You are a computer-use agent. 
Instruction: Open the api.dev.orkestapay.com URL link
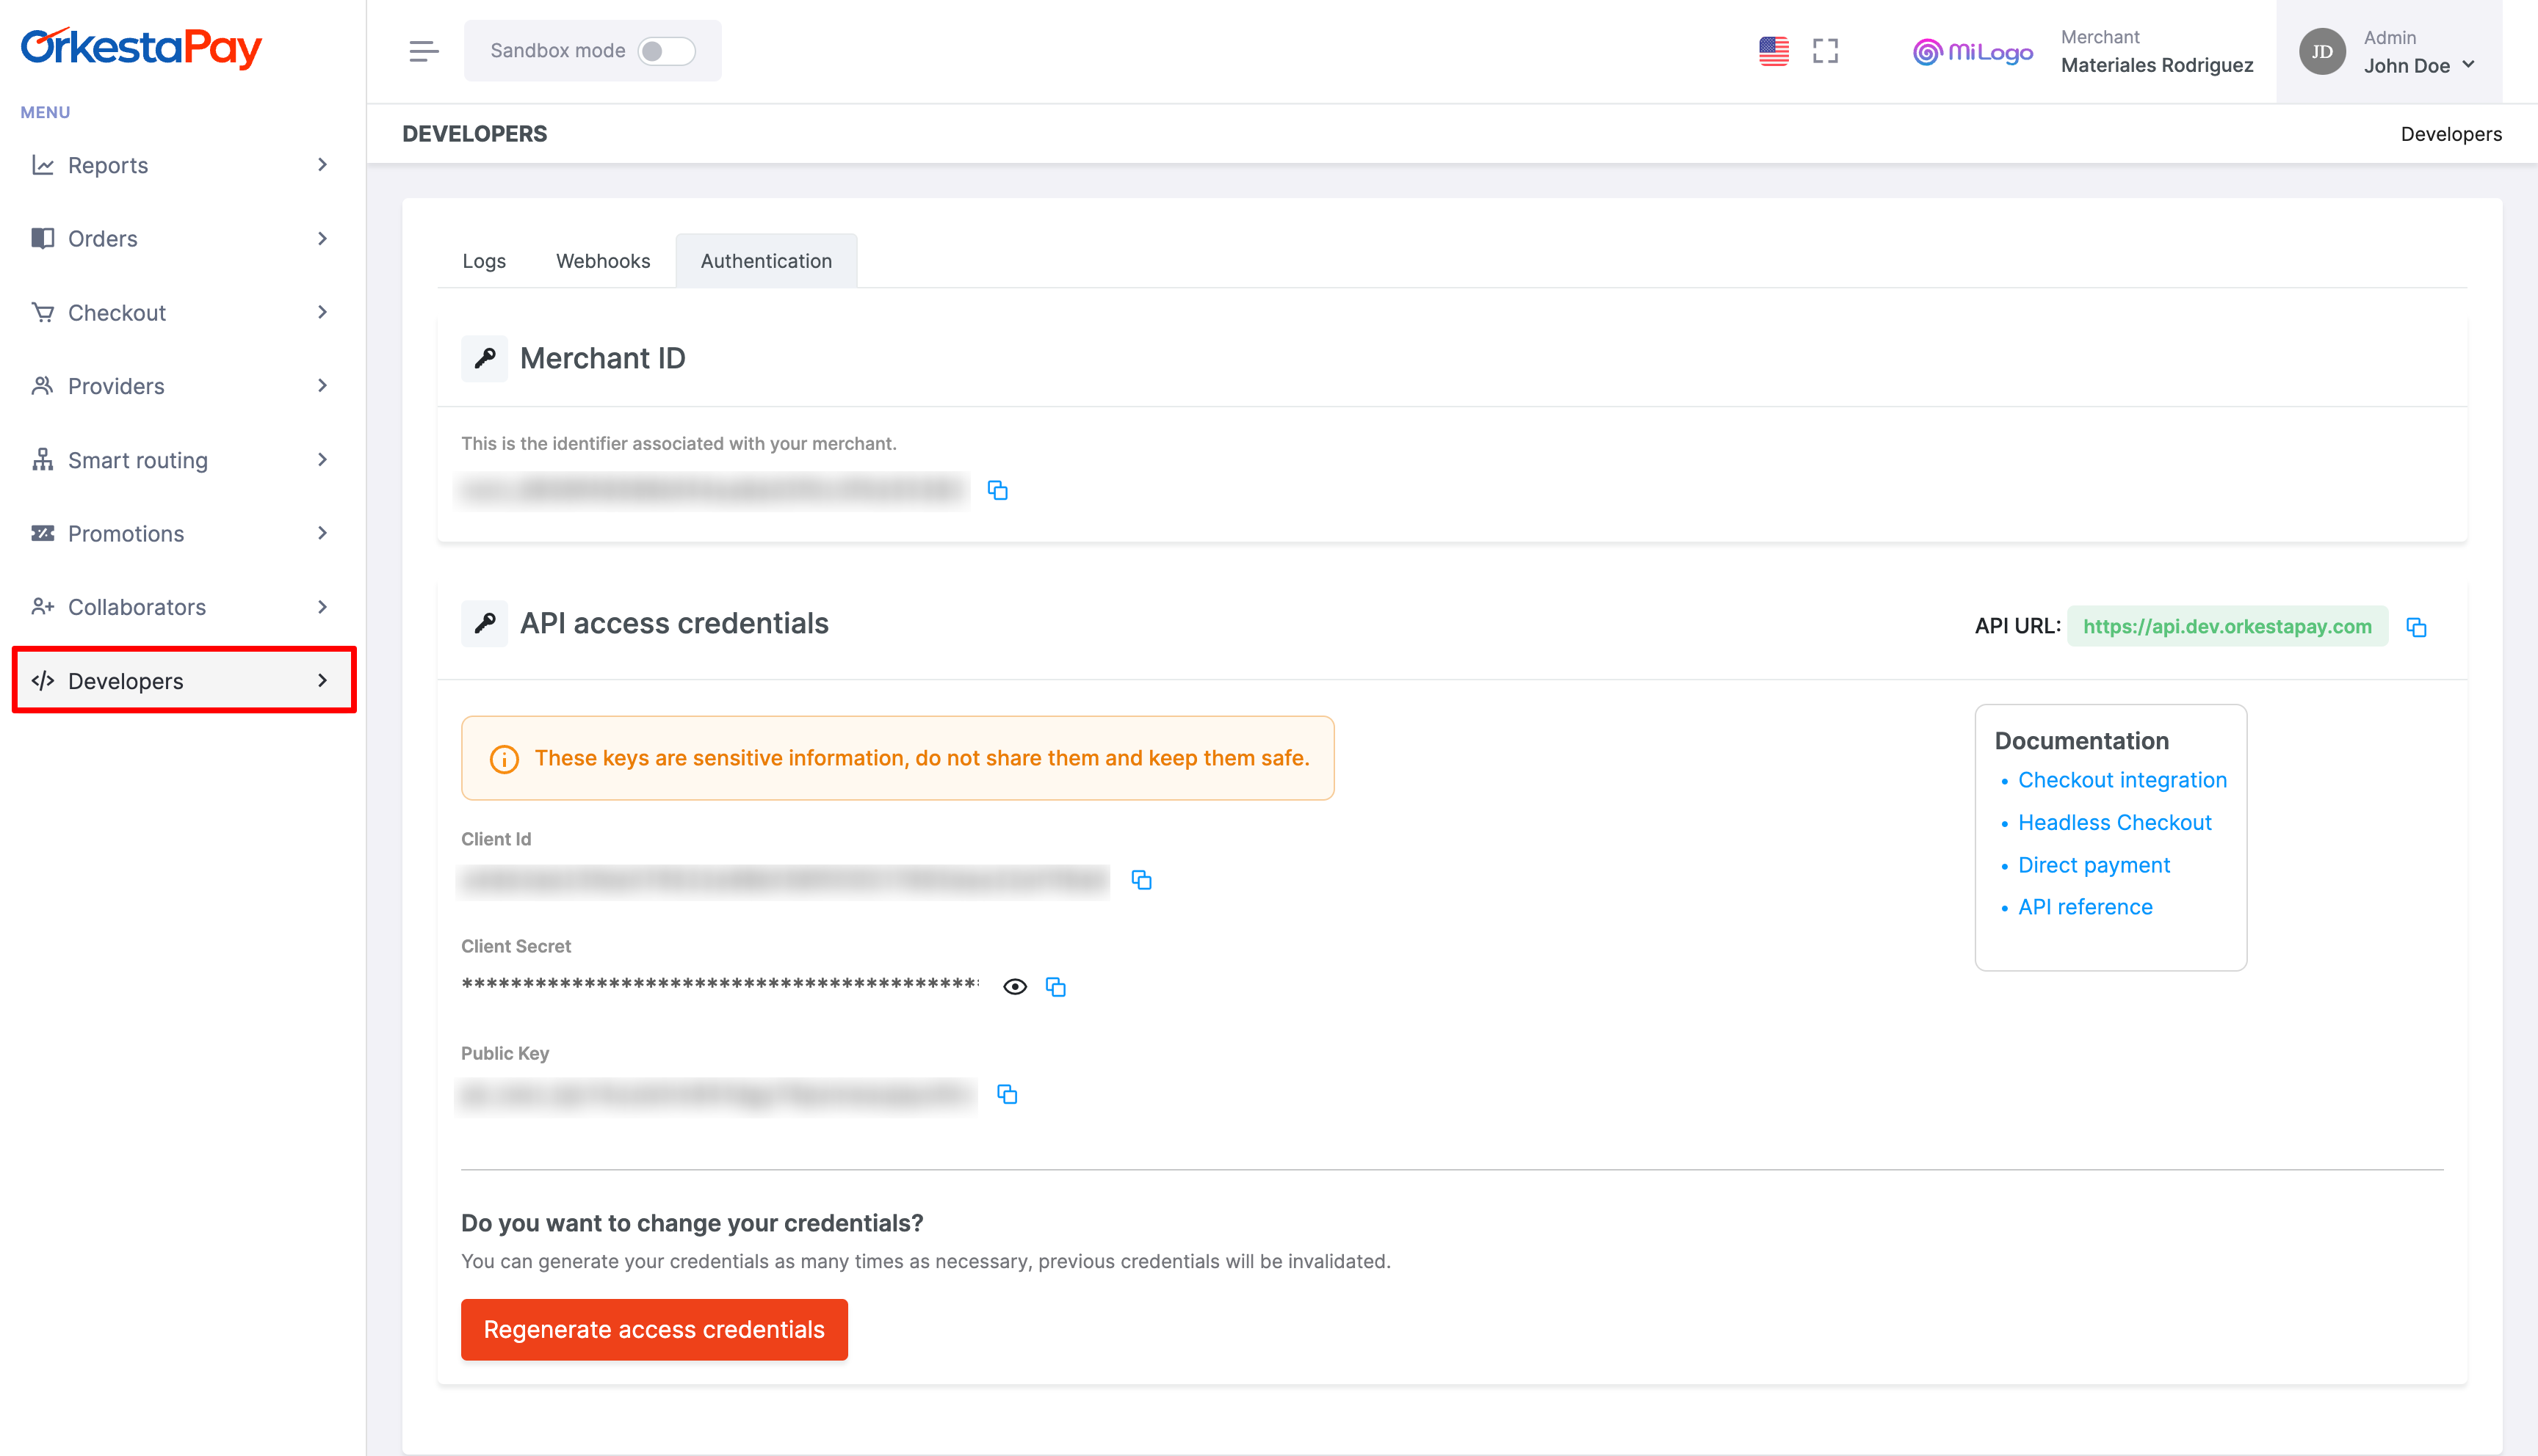[x=2227, y=626]
